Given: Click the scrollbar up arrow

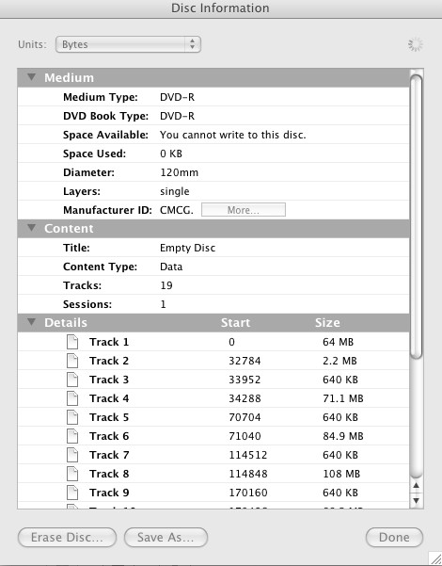Looking at the screenshot, I should pyautogui.click(x=416, y=486).
